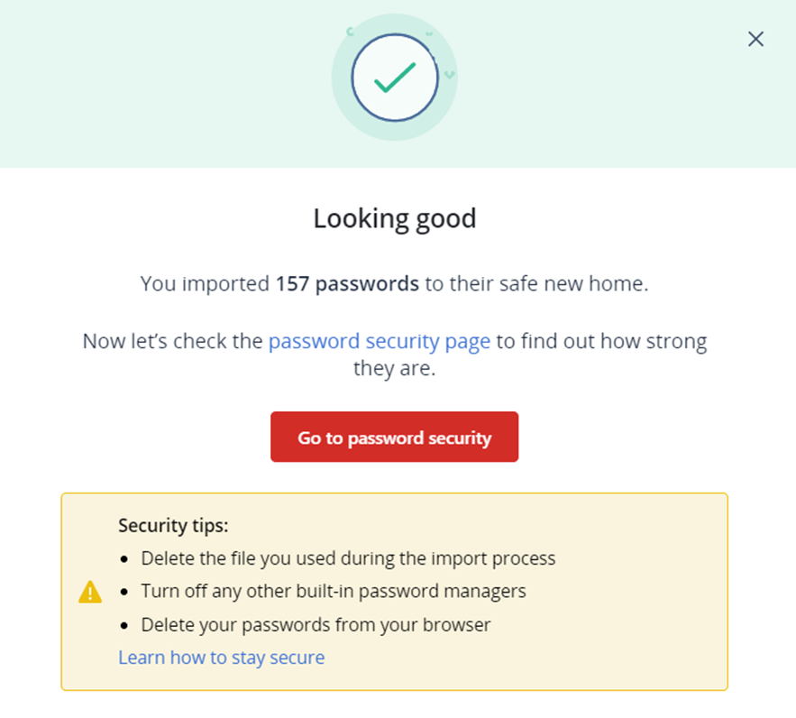The height and width of the screenshot is (718, 796).
Task: Click the tip about deleting browser passwords
Action: point(316,625)
